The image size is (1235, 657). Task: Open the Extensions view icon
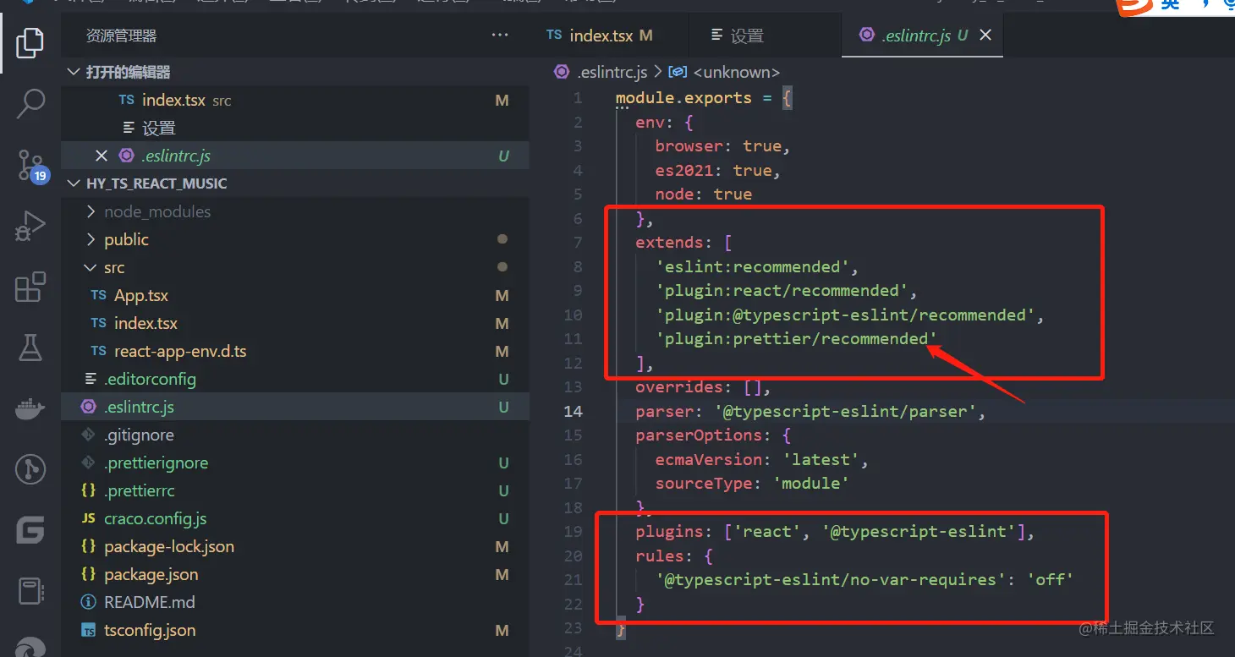[30, 287]
